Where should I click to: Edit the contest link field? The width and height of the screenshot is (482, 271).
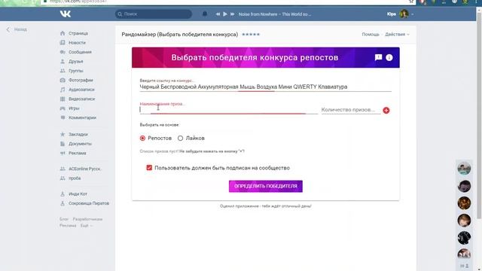[x=265, y=87]
